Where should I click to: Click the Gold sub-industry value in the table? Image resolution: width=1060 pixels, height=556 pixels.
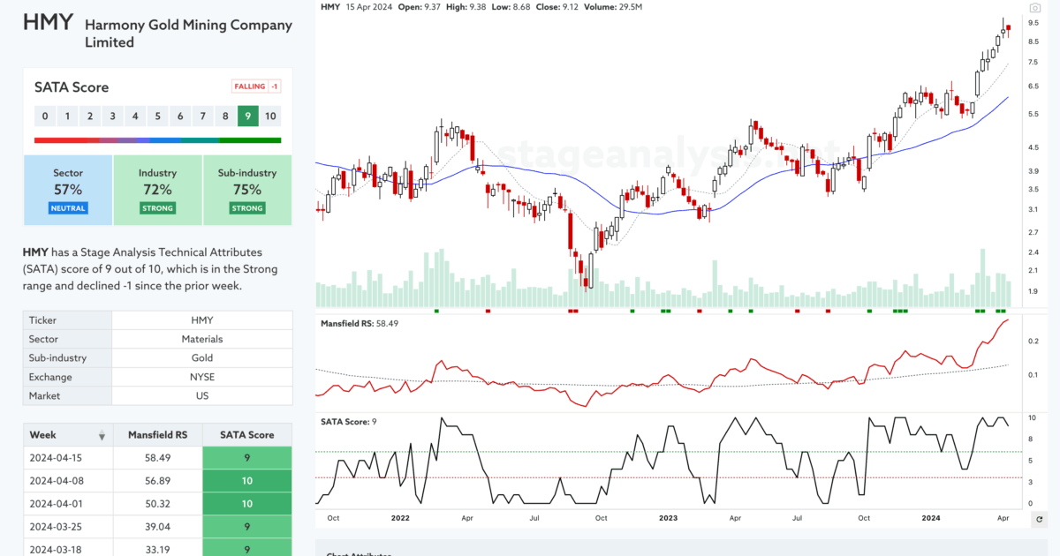pos(201,357)
